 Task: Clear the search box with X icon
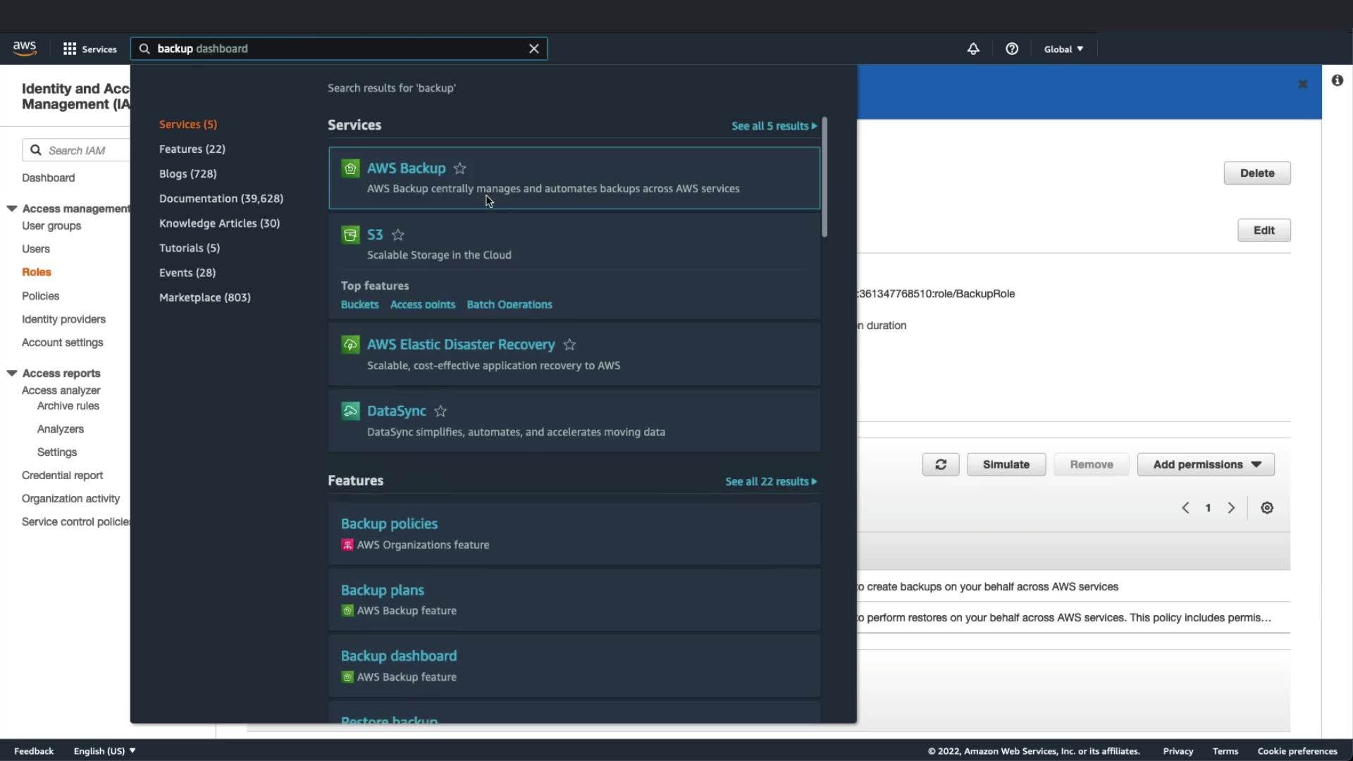pyautogui.click(x=533, y=49)
